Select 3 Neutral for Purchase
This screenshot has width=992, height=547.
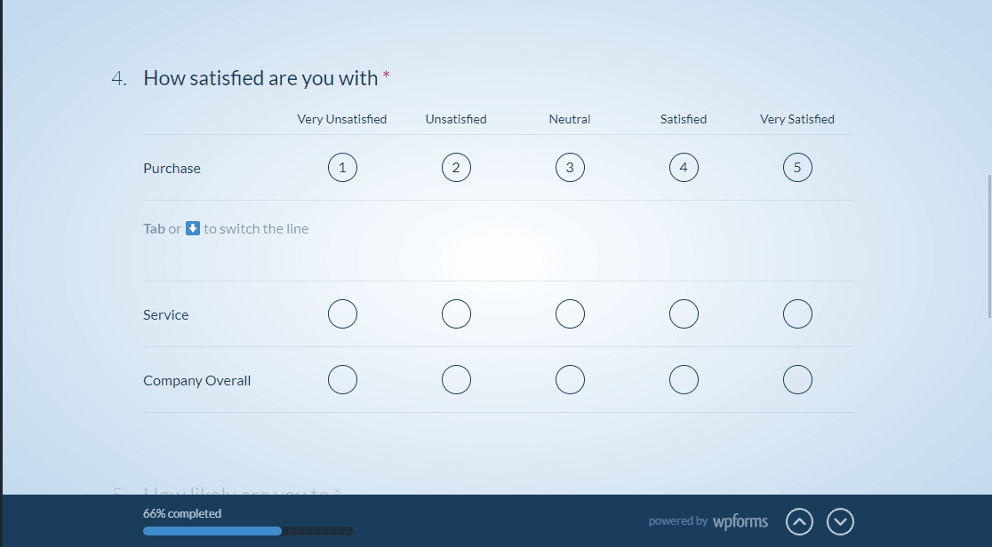coord(570,168)
